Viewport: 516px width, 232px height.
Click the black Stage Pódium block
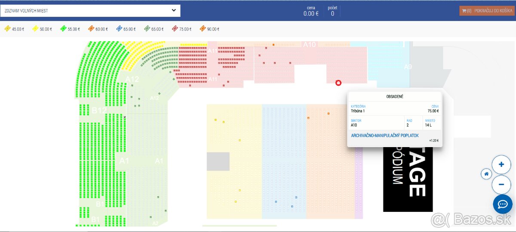click(x=408, y=180)
